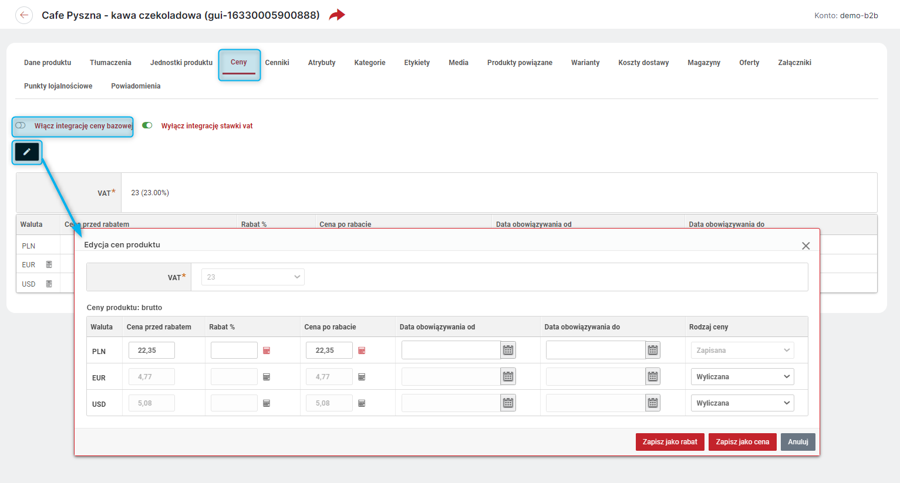This screenshot has width=900, height=483.
Task: Click EUR Cena po rabacie field 4,77
Action: click(329, 376)
